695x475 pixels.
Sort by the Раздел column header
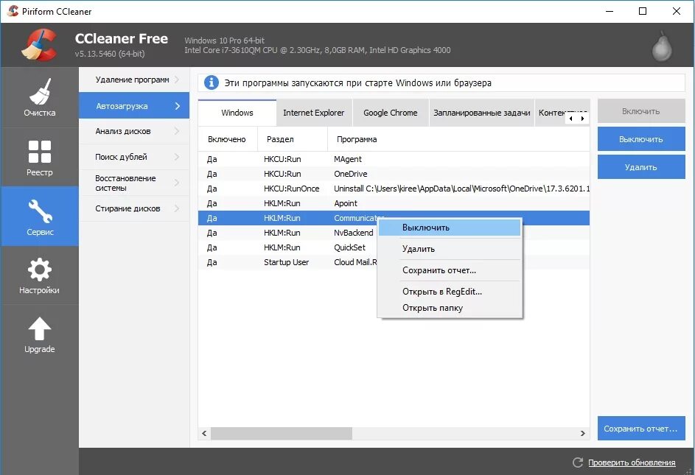click(293, 139)
